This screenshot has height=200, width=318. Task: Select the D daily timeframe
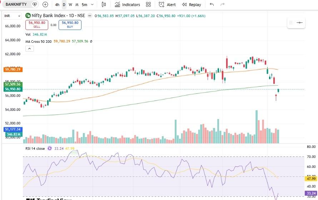coord(64,4)
